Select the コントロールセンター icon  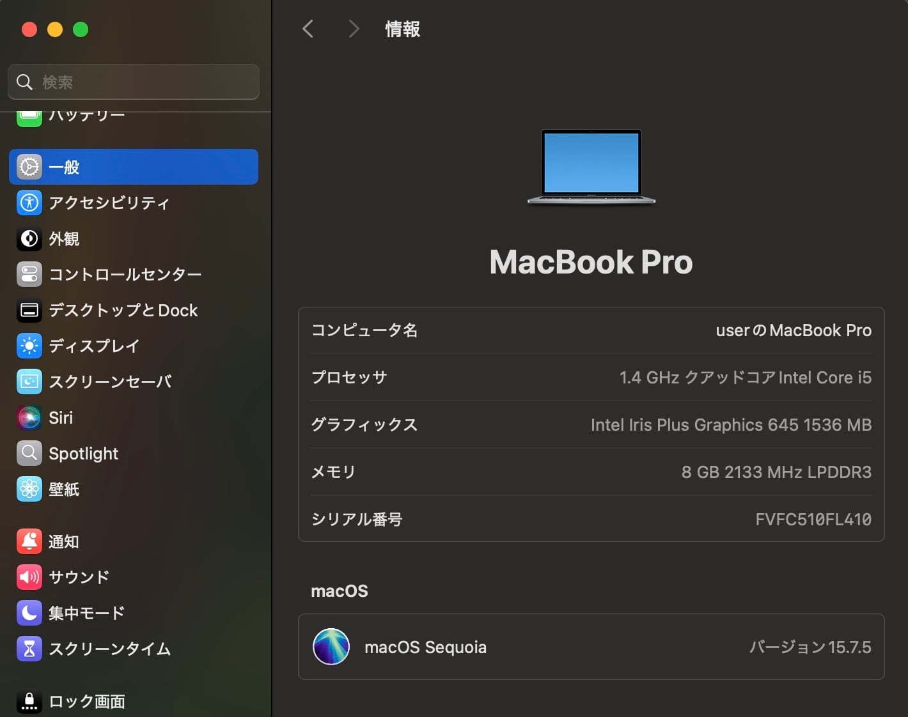[29, 274]
